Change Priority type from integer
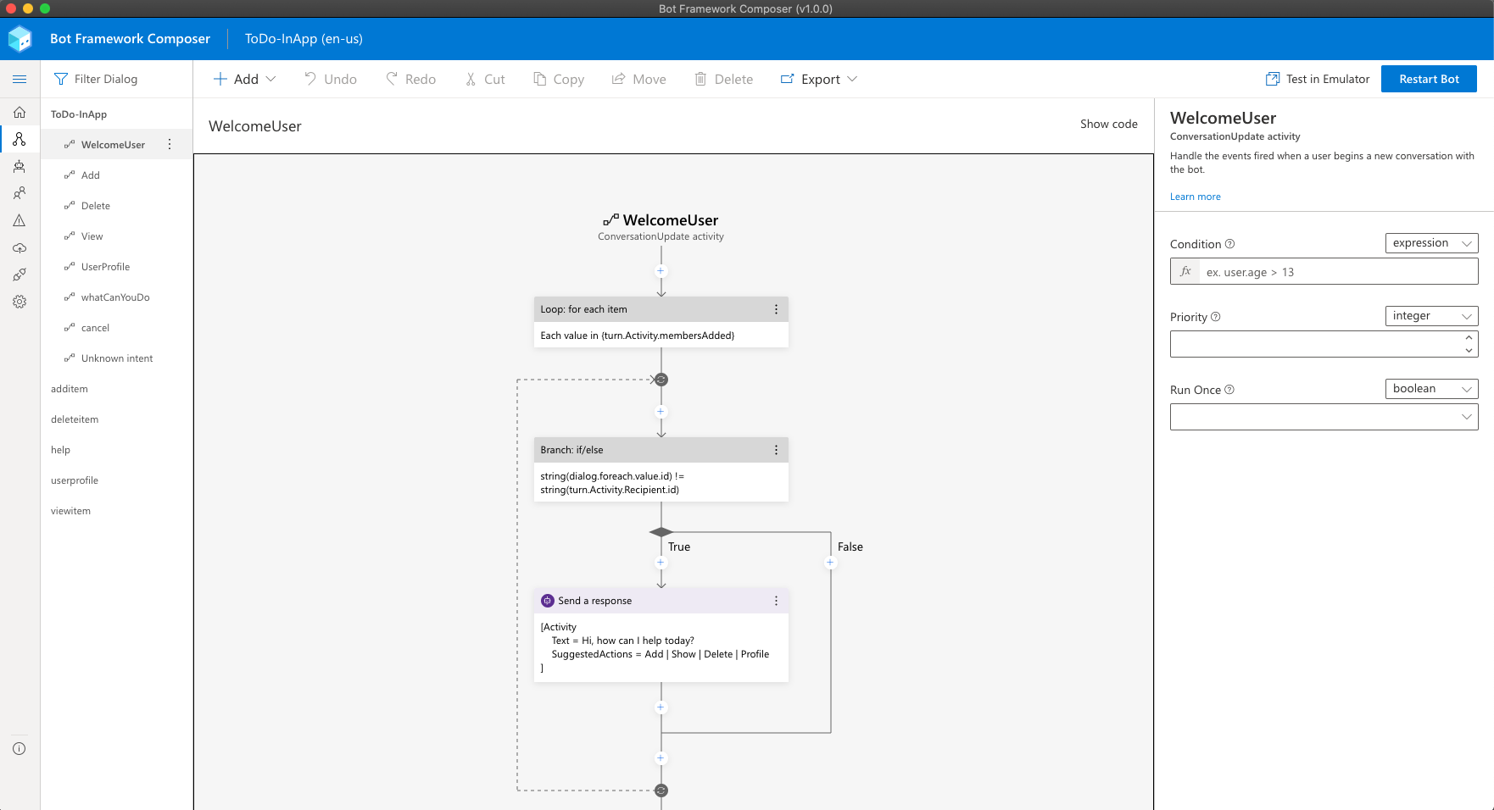This screenshot has height=810, width=1494. tap(1432, 316)
